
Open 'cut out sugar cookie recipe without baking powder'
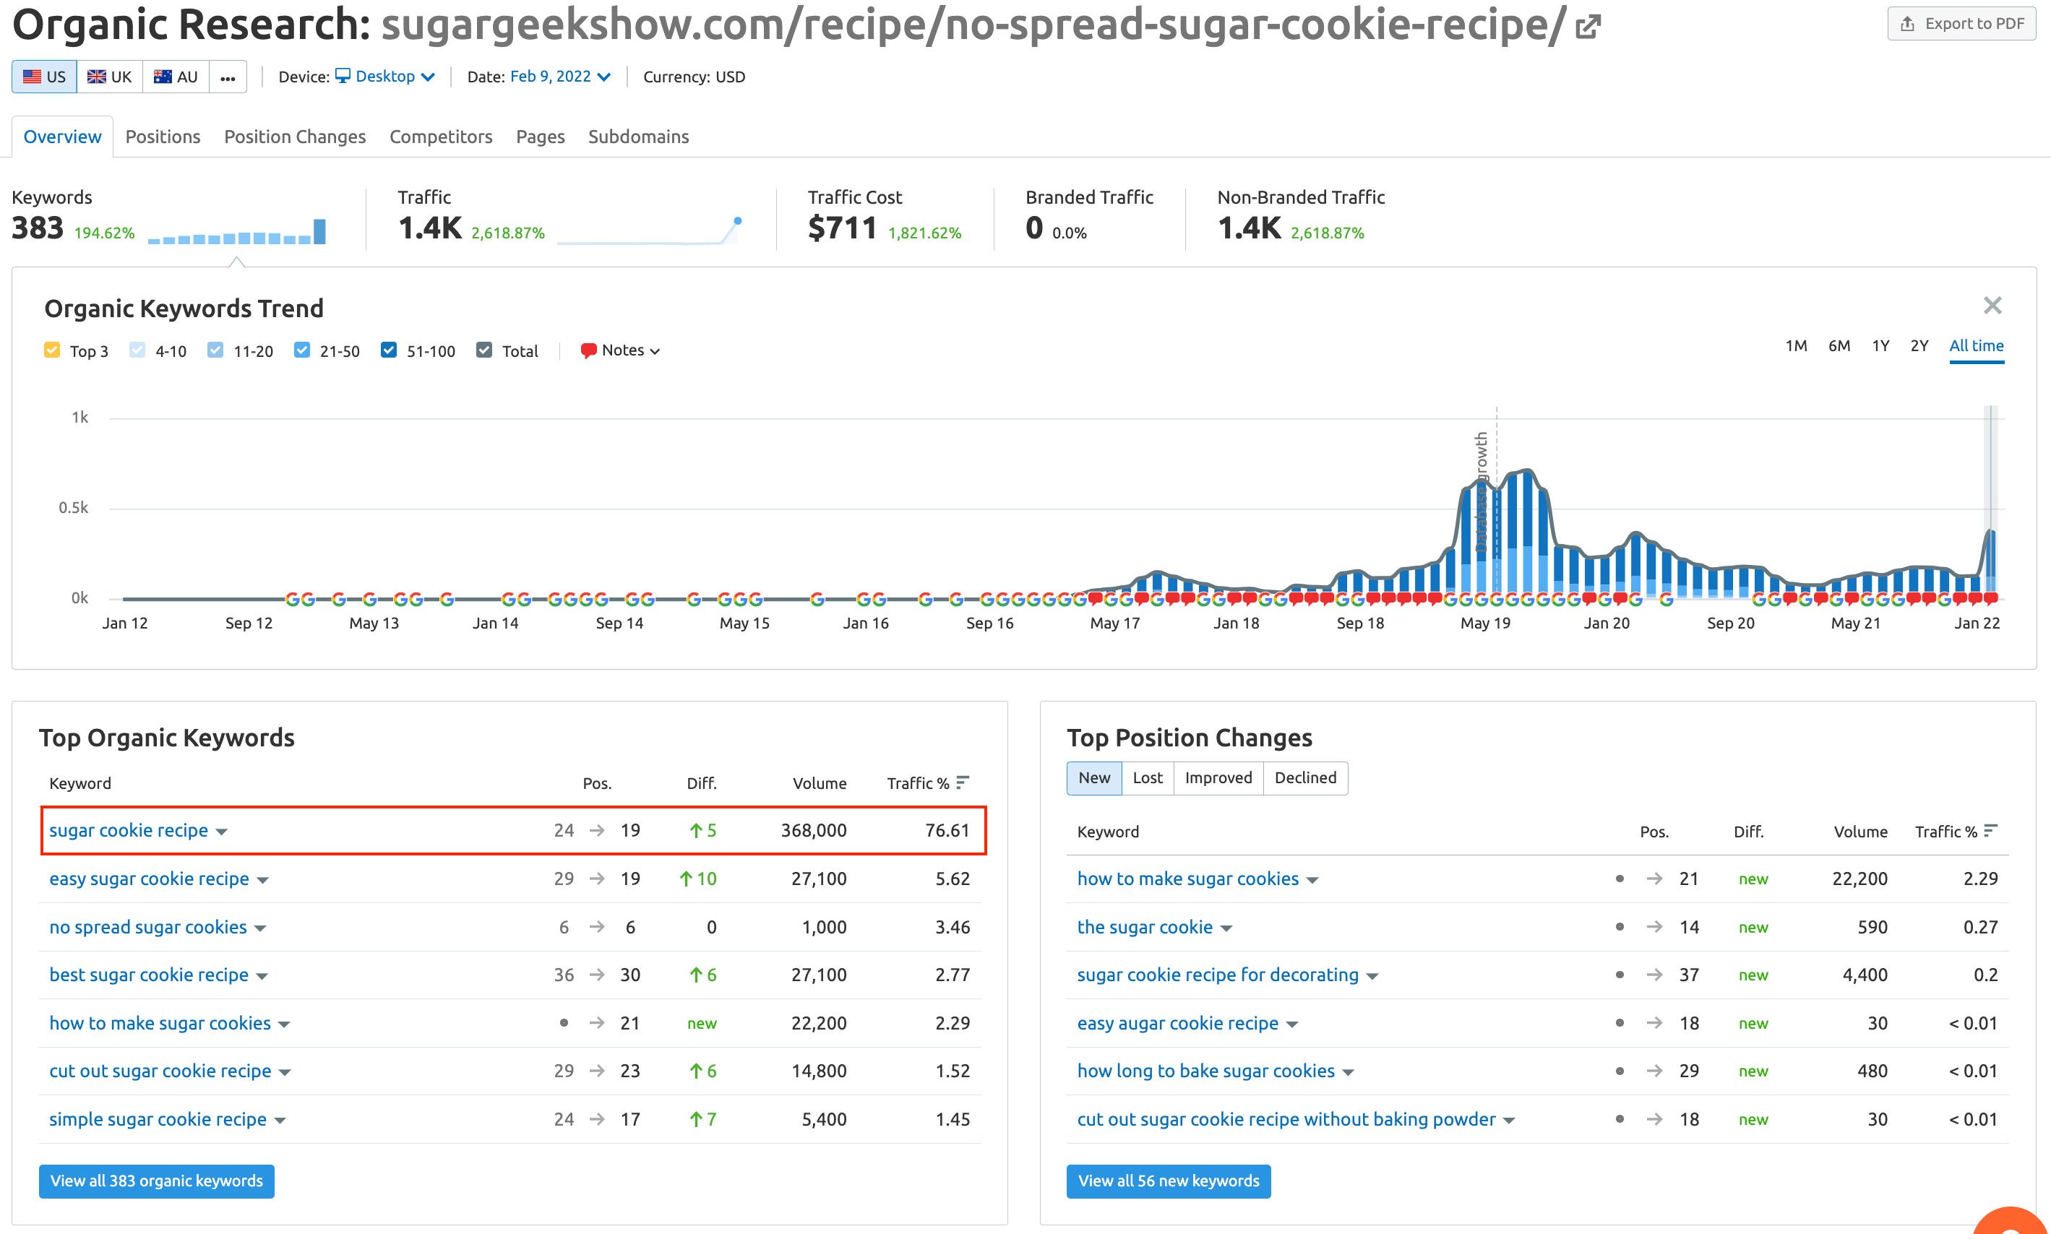coord(1286,1119)
